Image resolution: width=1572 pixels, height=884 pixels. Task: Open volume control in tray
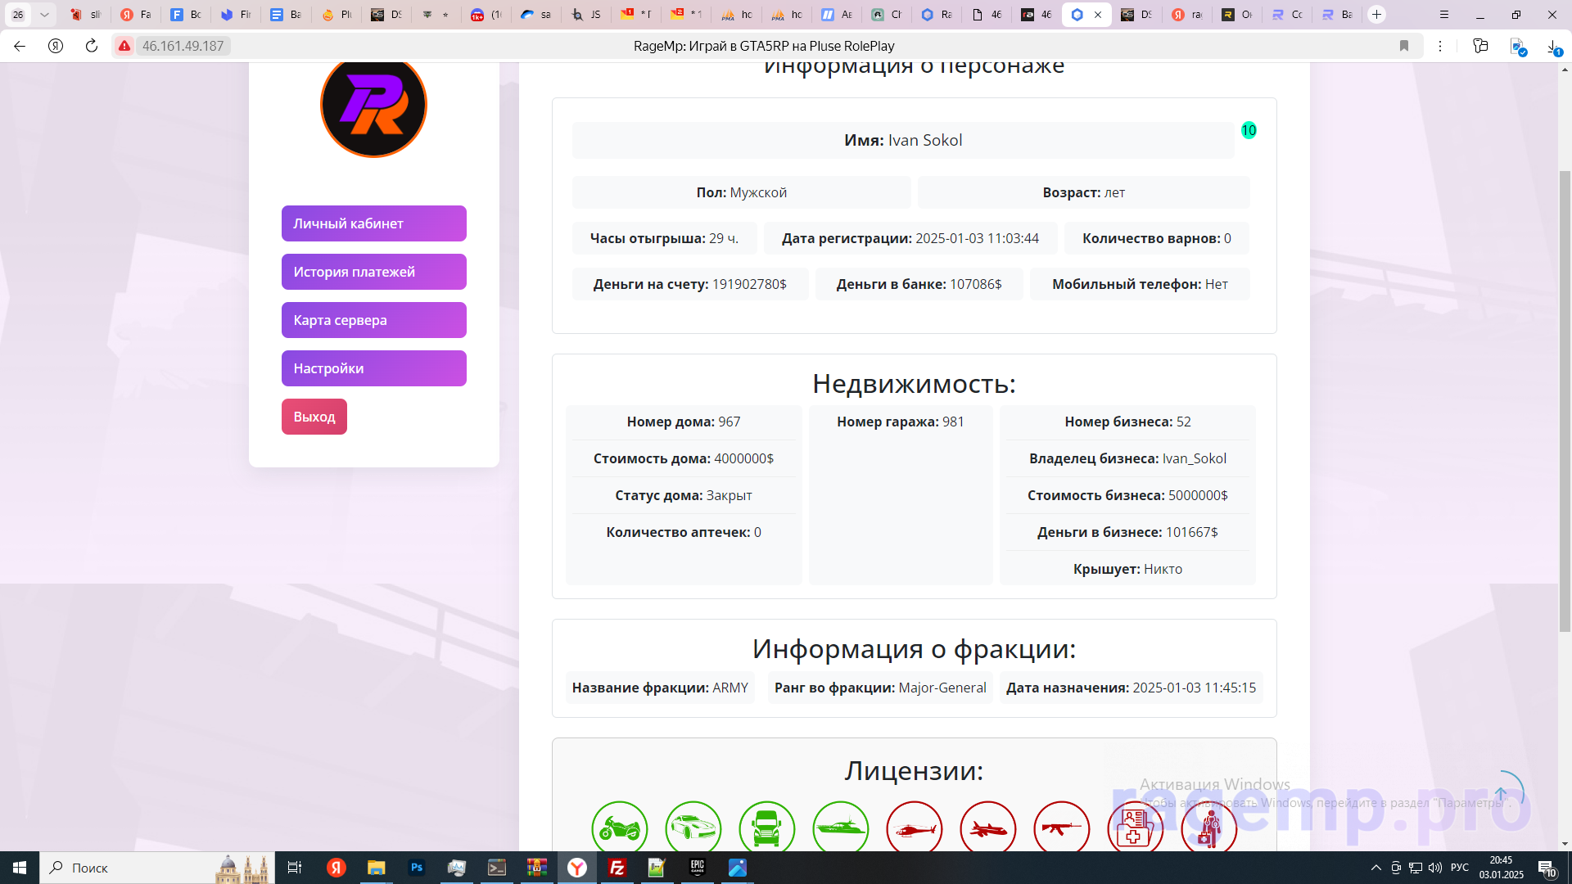tap(1435, 868)
